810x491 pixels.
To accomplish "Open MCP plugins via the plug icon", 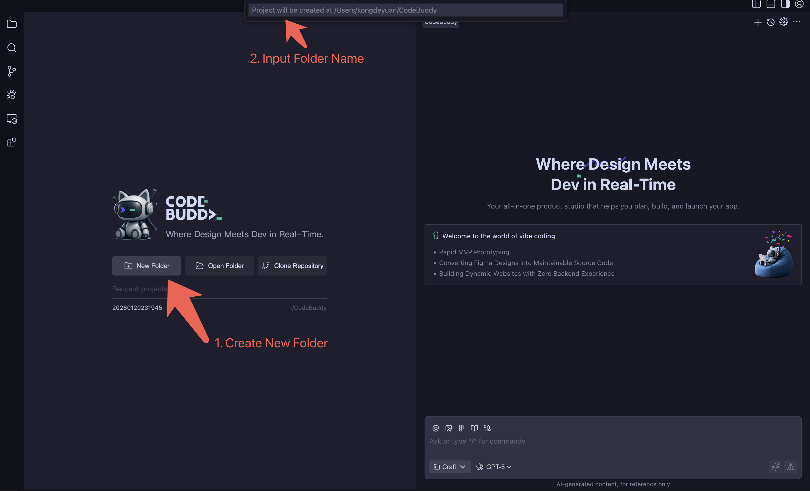I will click(x=488, y=428).
